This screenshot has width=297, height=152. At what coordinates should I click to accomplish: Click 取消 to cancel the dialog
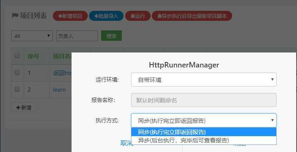click(x=126, y=144)
